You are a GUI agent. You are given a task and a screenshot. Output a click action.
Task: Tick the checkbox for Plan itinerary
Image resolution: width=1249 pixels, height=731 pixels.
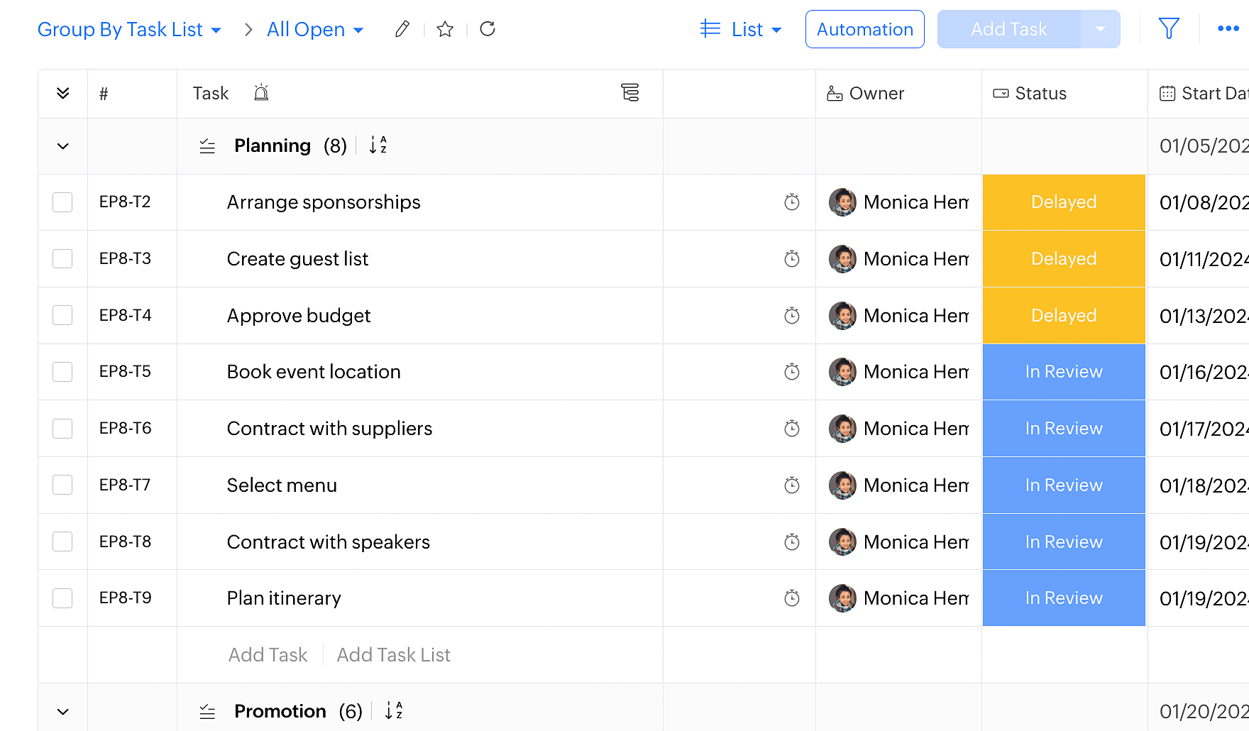[62, 598]
